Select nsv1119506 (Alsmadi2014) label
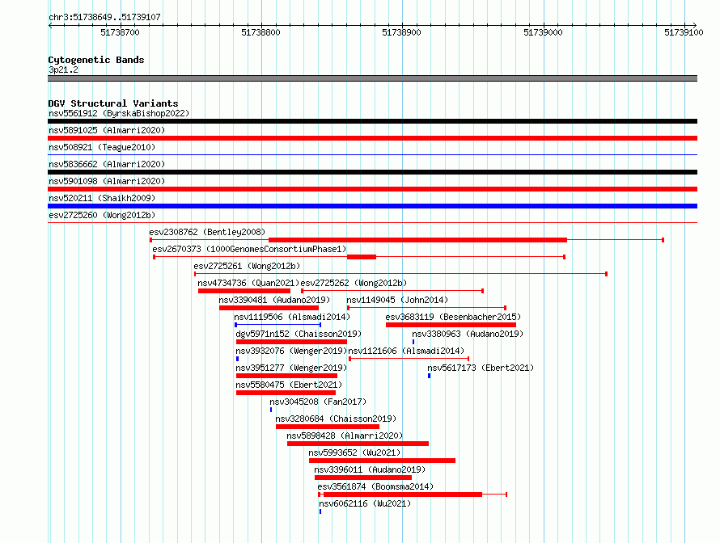Image resolution: width=720 pixels, height=543 pixels. 292,317
